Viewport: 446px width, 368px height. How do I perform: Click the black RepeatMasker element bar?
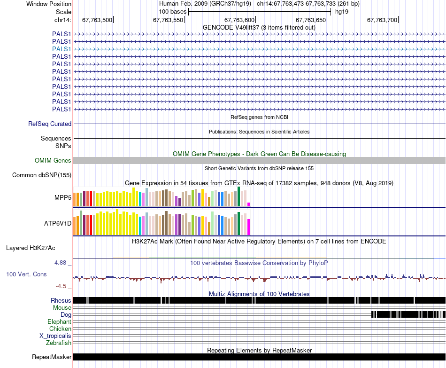tap(260, 357)
